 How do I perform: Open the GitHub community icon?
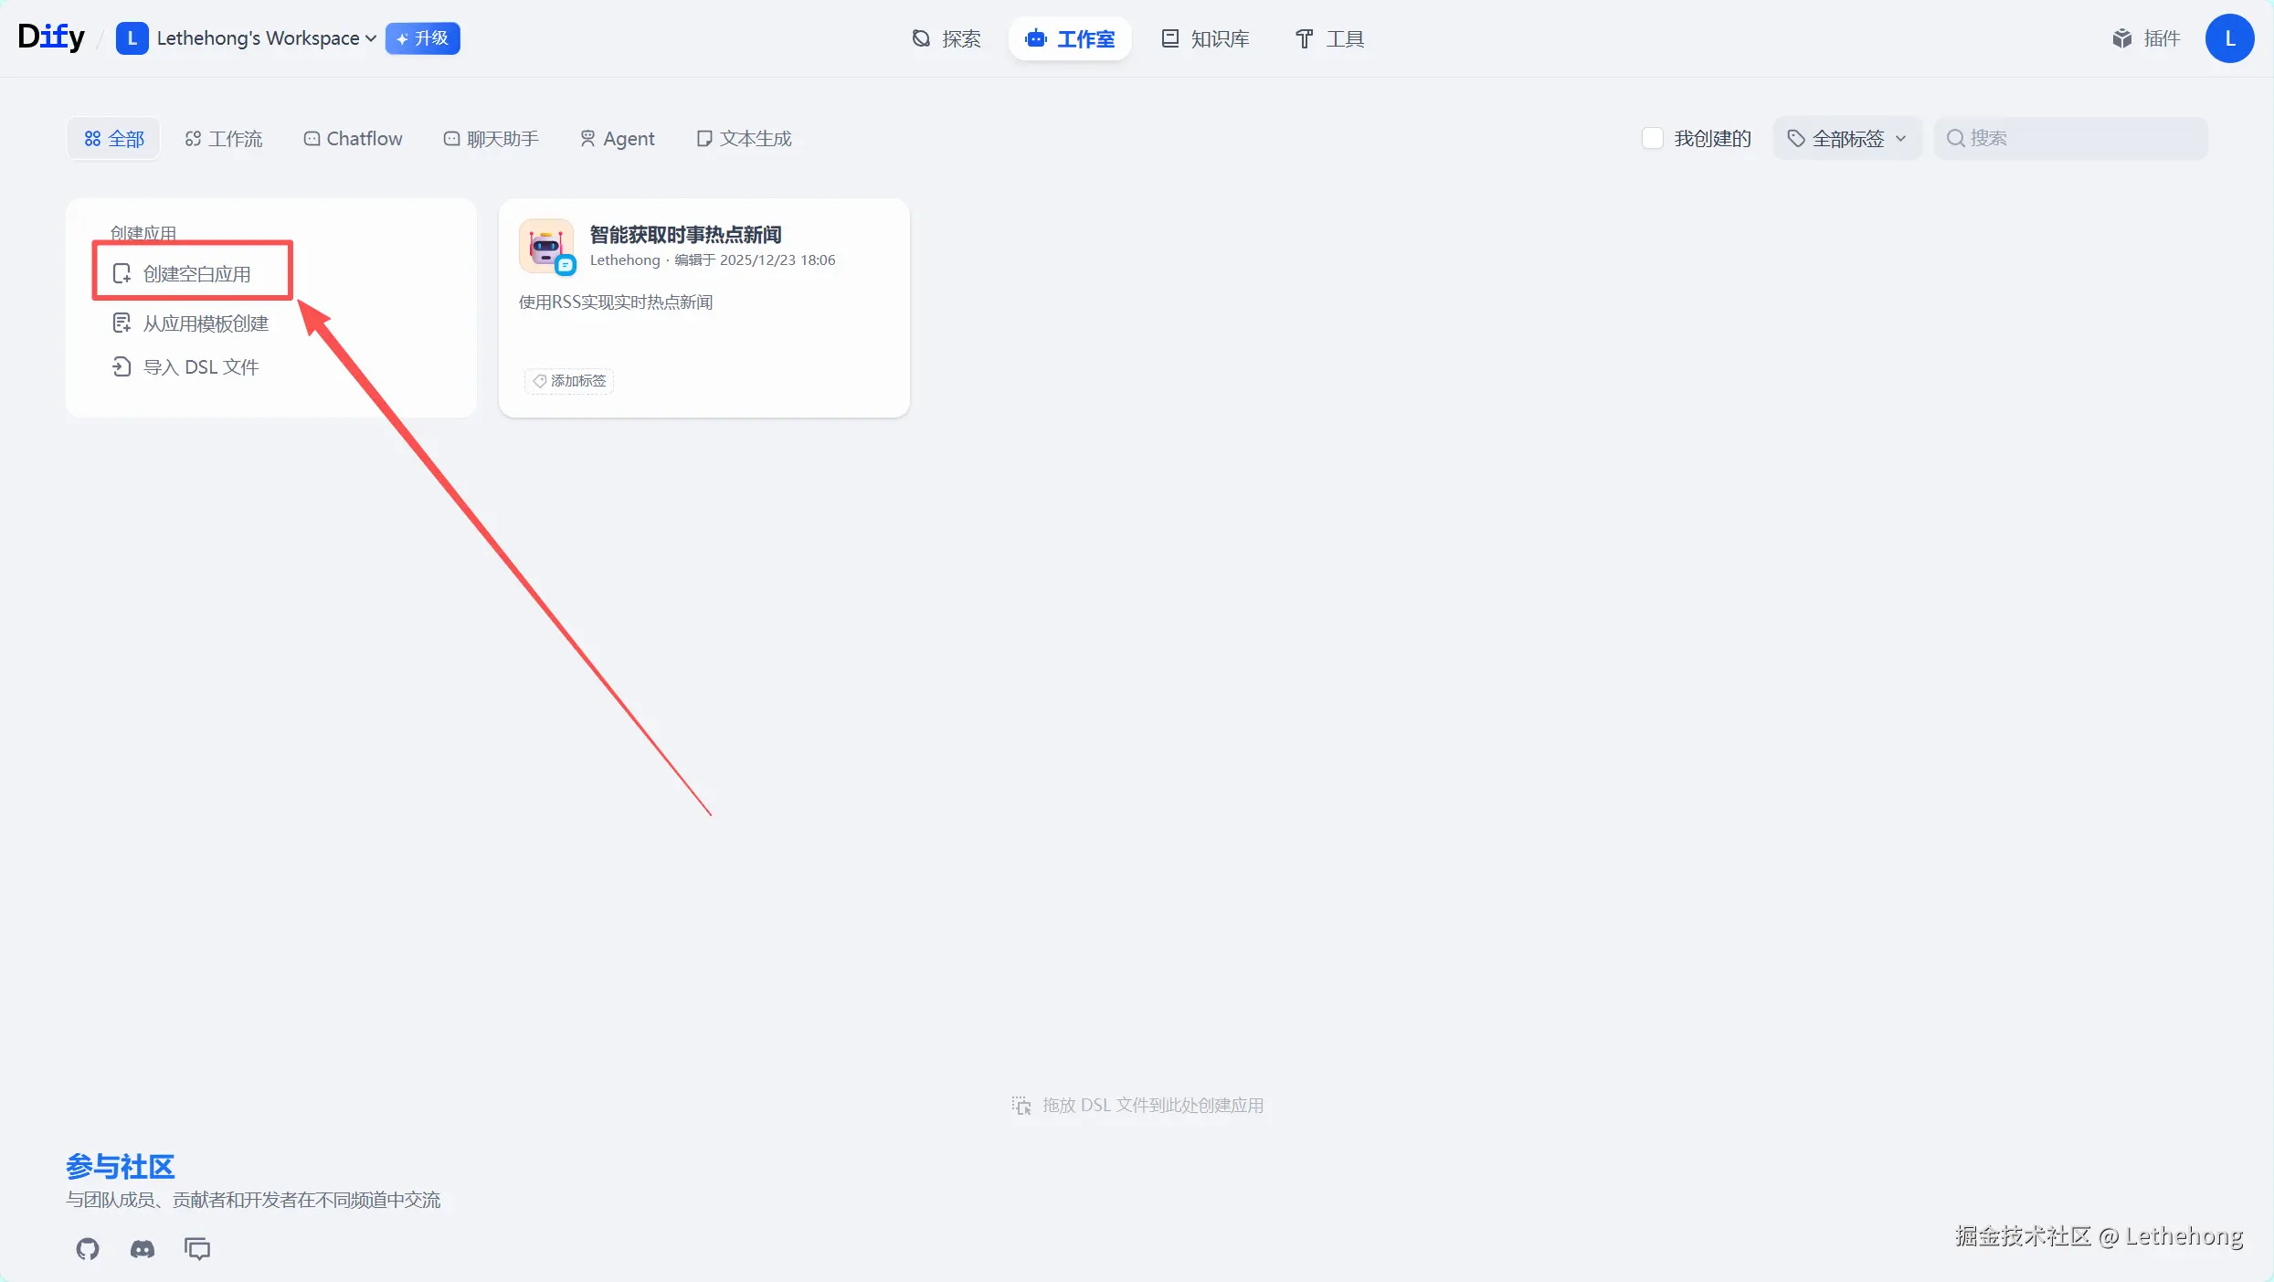pos(88,1248)
